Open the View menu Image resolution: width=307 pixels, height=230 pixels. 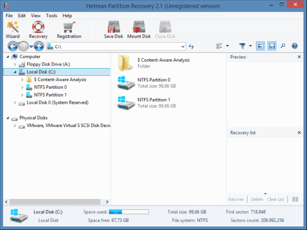(36, 16)
